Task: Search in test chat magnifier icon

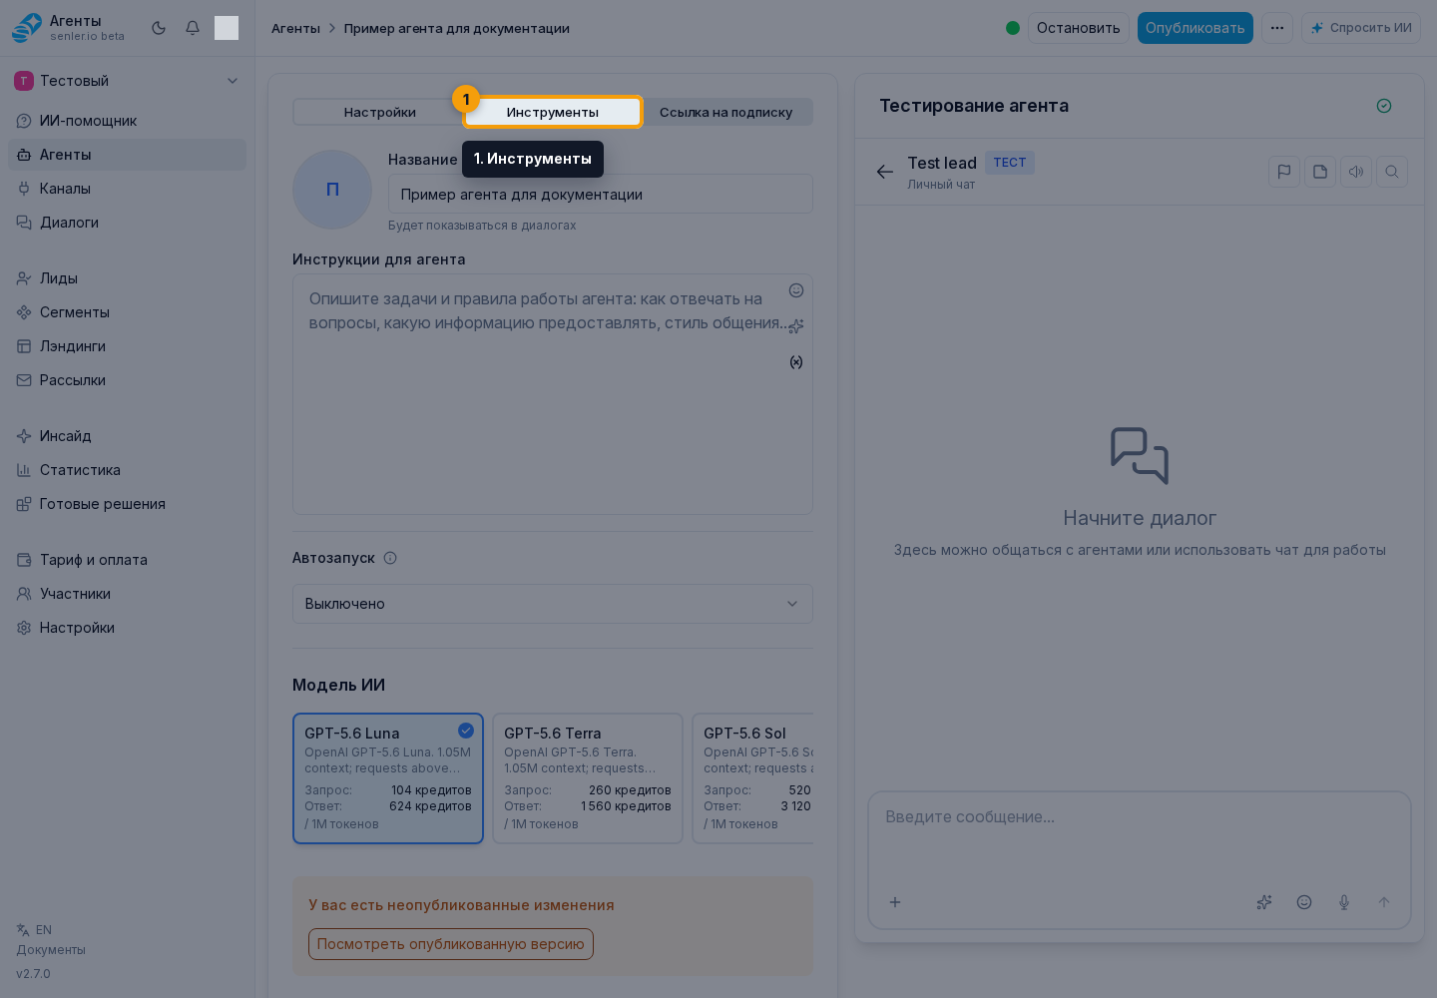Action: pos(1392,172)
